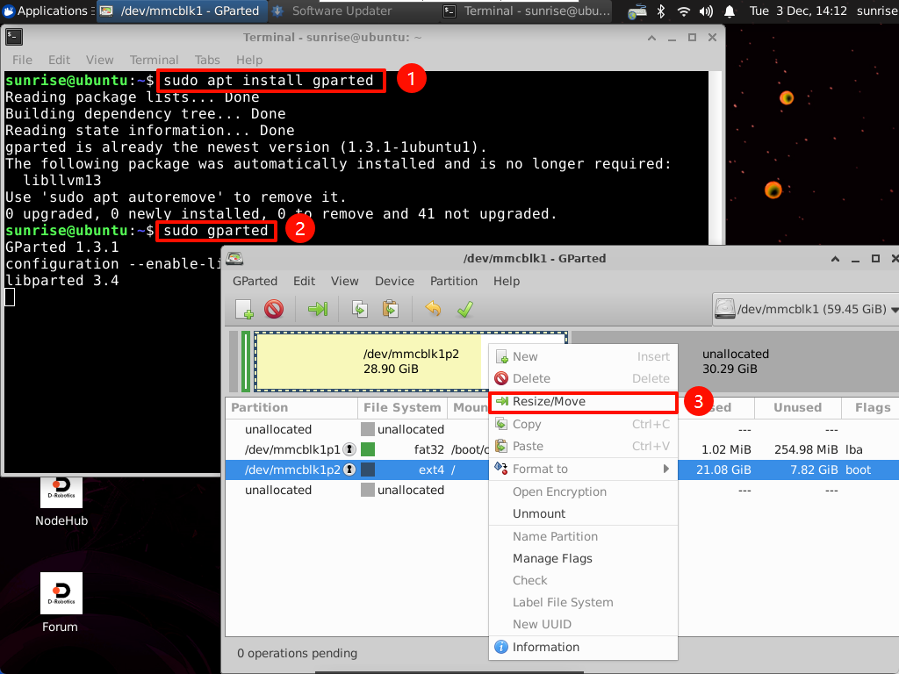
Task: Open the GParted menu in the menu bar
Action: [255, 282]
